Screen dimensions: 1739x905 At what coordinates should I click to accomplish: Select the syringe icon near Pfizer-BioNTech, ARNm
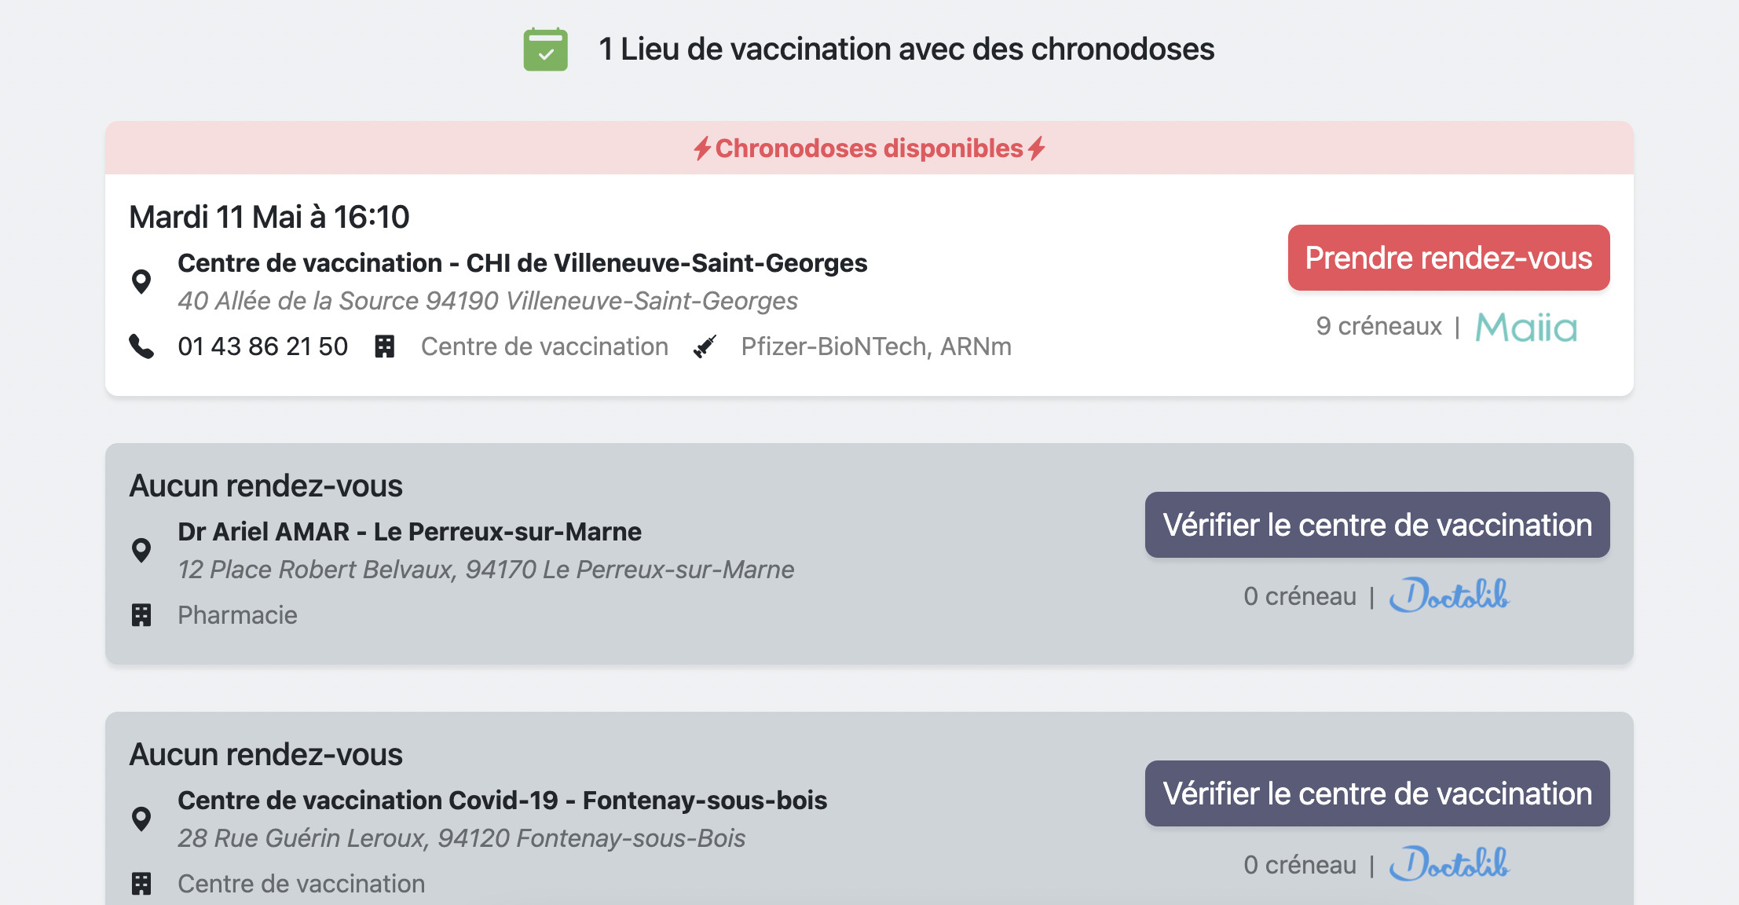[706, 346]
